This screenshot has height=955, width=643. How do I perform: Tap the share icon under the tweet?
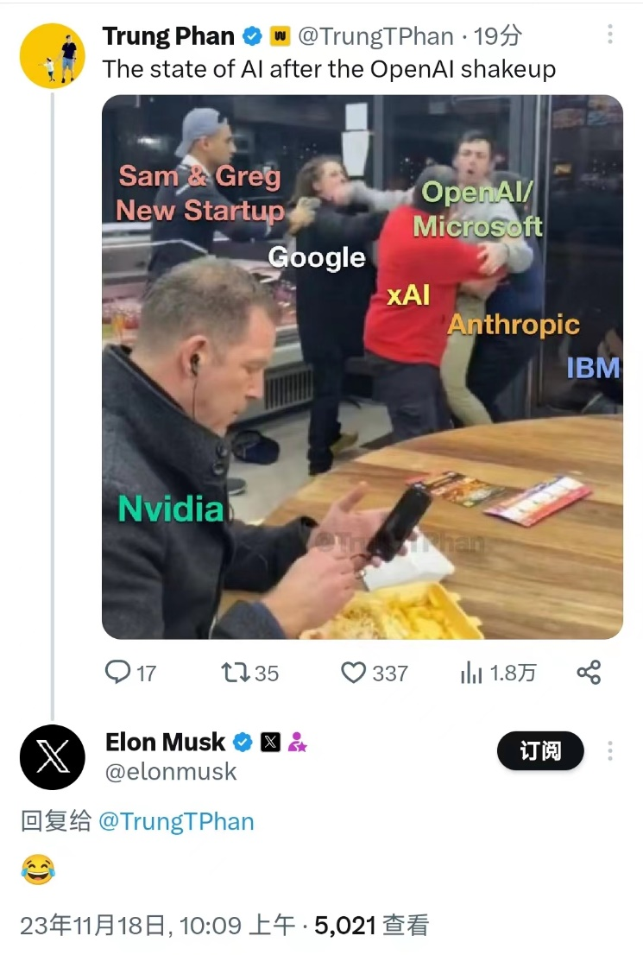tap(589, 673)
